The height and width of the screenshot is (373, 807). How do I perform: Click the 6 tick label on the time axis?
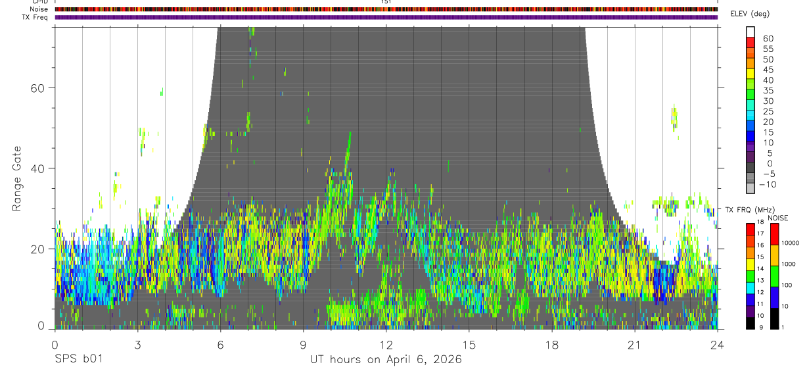[220, 344]
